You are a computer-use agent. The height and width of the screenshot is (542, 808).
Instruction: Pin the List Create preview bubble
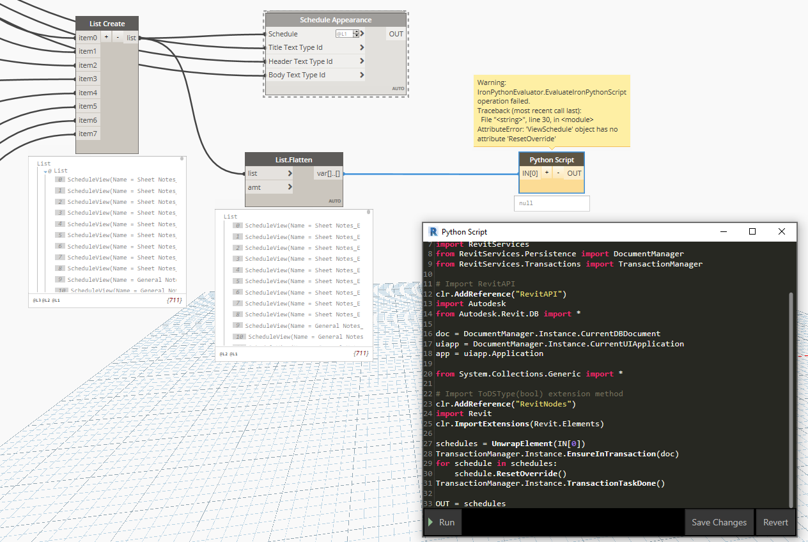pyautogui.click(x=182, y=159)
